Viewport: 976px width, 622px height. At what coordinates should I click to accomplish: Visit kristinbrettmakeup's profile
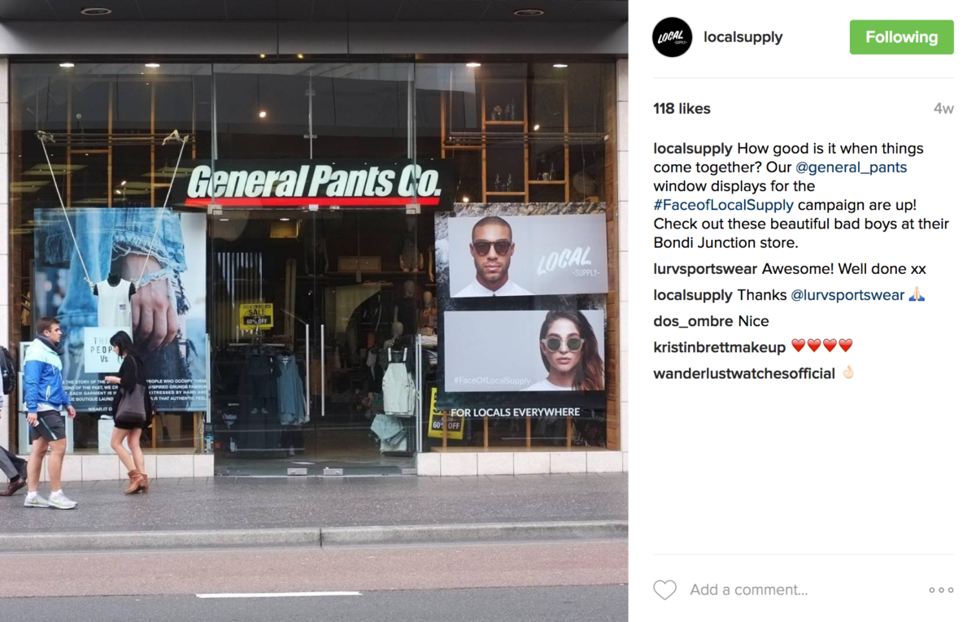[720, 347]
